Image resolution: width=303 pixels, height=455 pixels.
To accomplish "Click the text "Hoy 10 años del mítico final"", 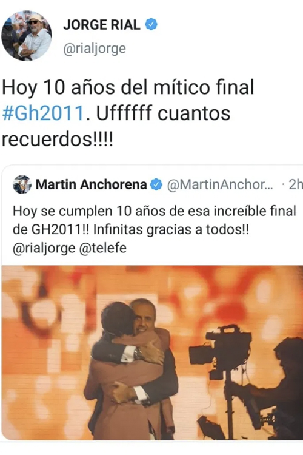I will click(128, 87).
